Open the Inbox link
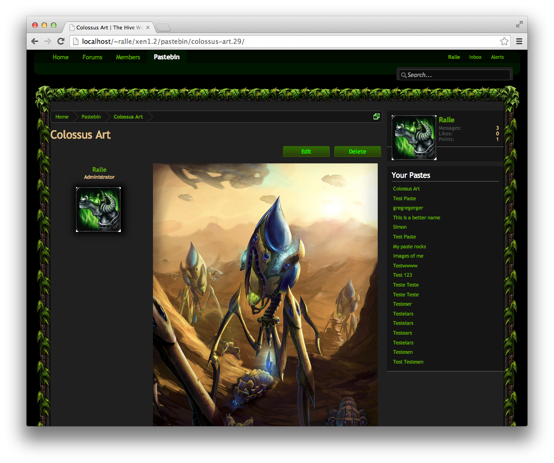The width and height of the screenshot is (554, 463). (475, 57)
